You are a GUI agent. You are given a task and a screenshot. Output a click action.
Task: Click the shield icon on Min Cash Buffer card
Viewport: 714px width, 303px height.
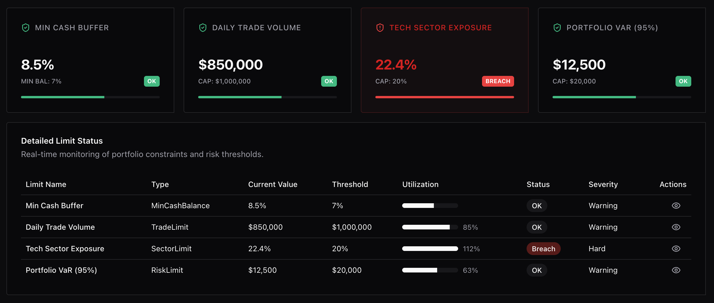tap(26, 28)
